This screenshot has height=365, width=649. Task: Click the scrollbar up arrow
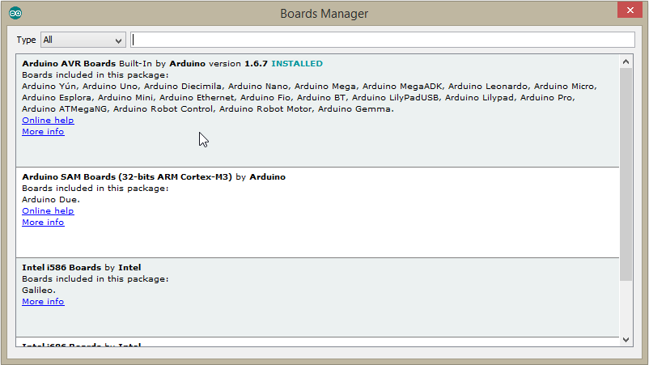[626, 62]
